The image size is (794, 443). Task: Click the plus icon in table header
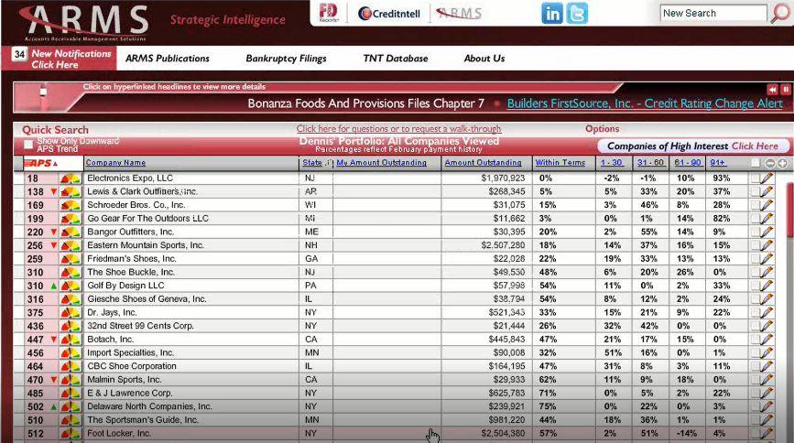click(x=782, y=163)
